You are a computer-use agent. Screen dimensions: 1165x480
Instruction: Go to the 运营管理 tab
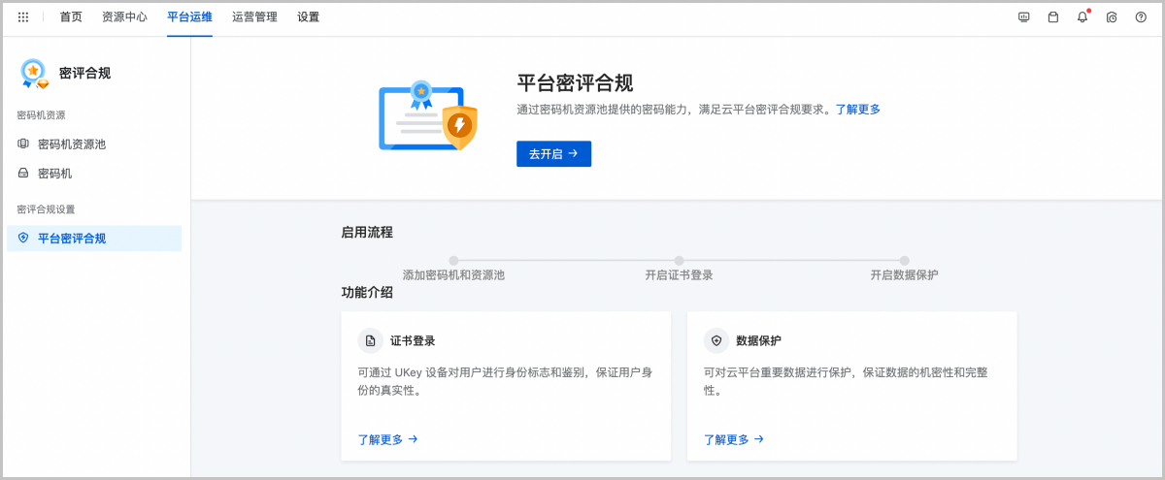(254, 17)
